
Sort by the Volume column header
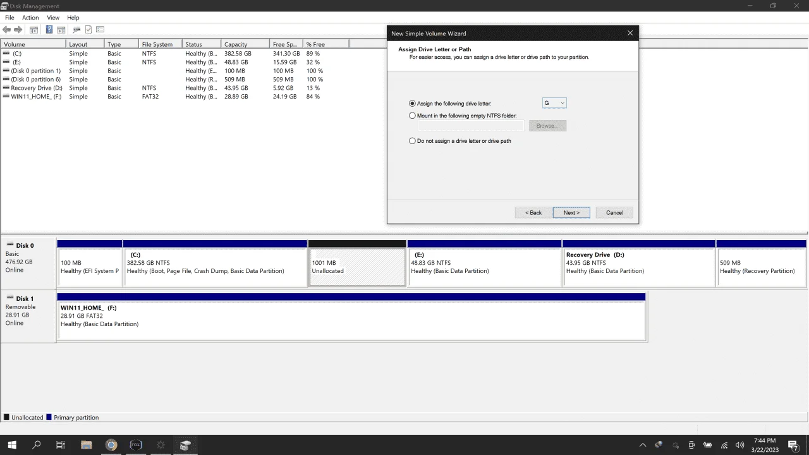click(x=33, y=44)
